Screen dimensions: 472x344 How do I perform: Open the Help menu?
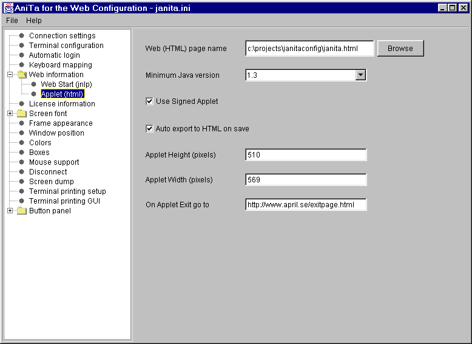[34, 21]
